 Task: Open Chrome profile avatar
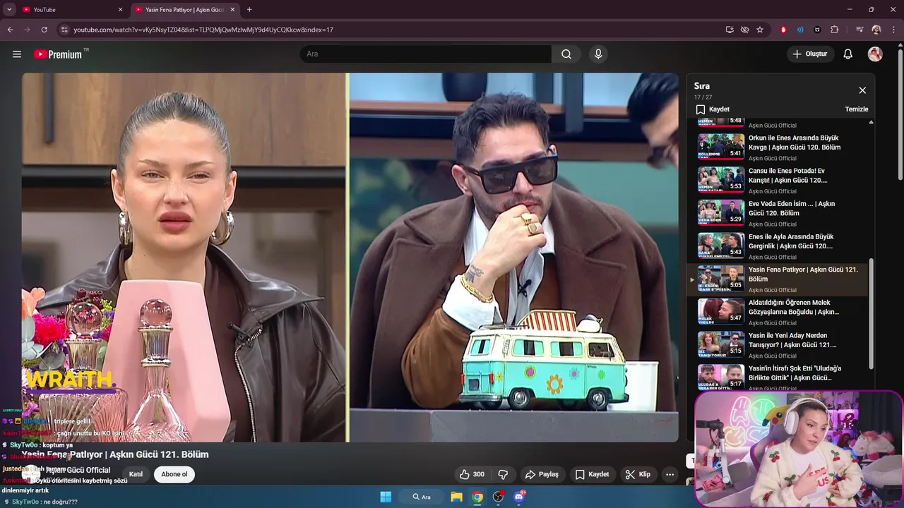876,30
